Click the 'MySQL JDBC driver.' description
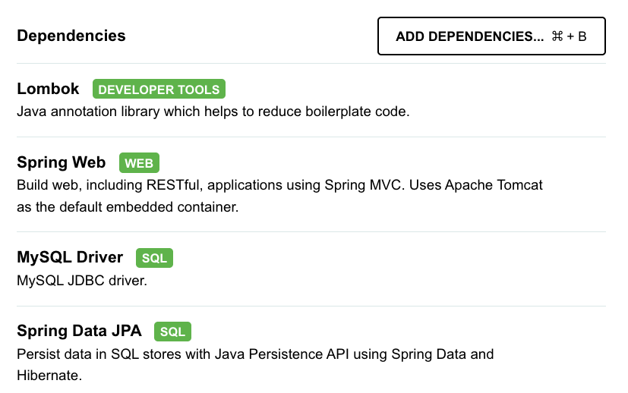 (x=82, y=281)
